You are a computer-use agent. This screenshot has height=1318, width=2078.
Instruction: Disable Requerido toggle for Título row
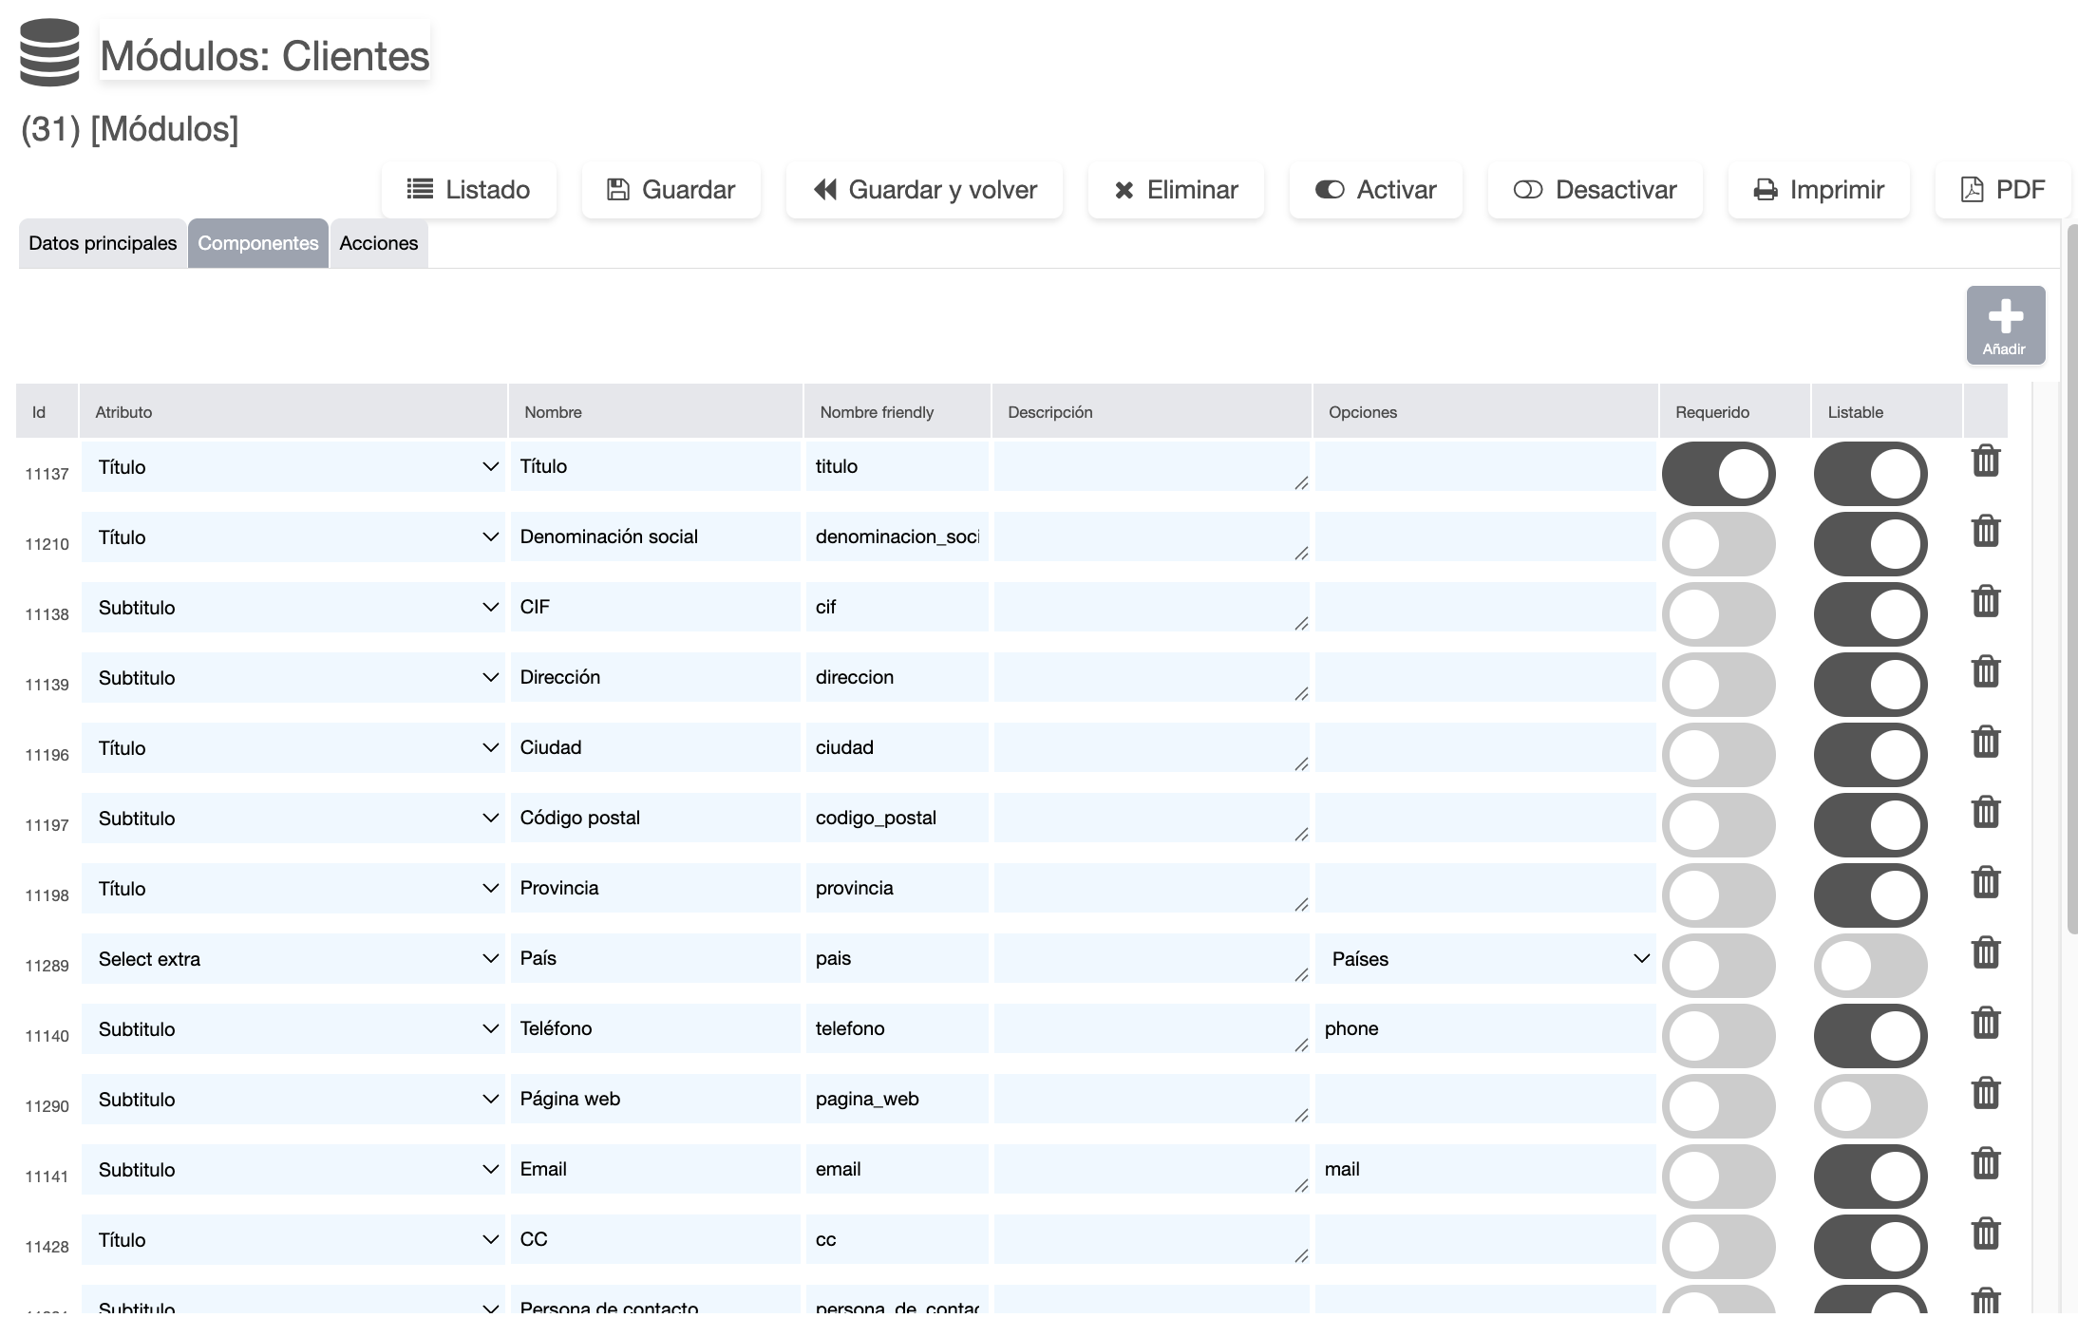[1718, 474]
